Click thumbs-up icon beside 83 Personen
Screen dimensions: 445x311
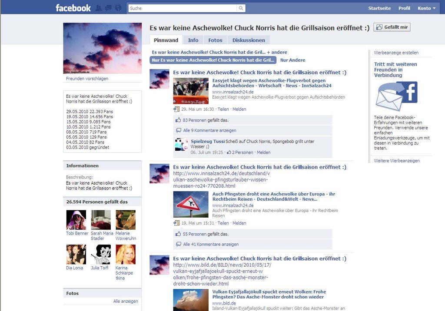[178, 120]
